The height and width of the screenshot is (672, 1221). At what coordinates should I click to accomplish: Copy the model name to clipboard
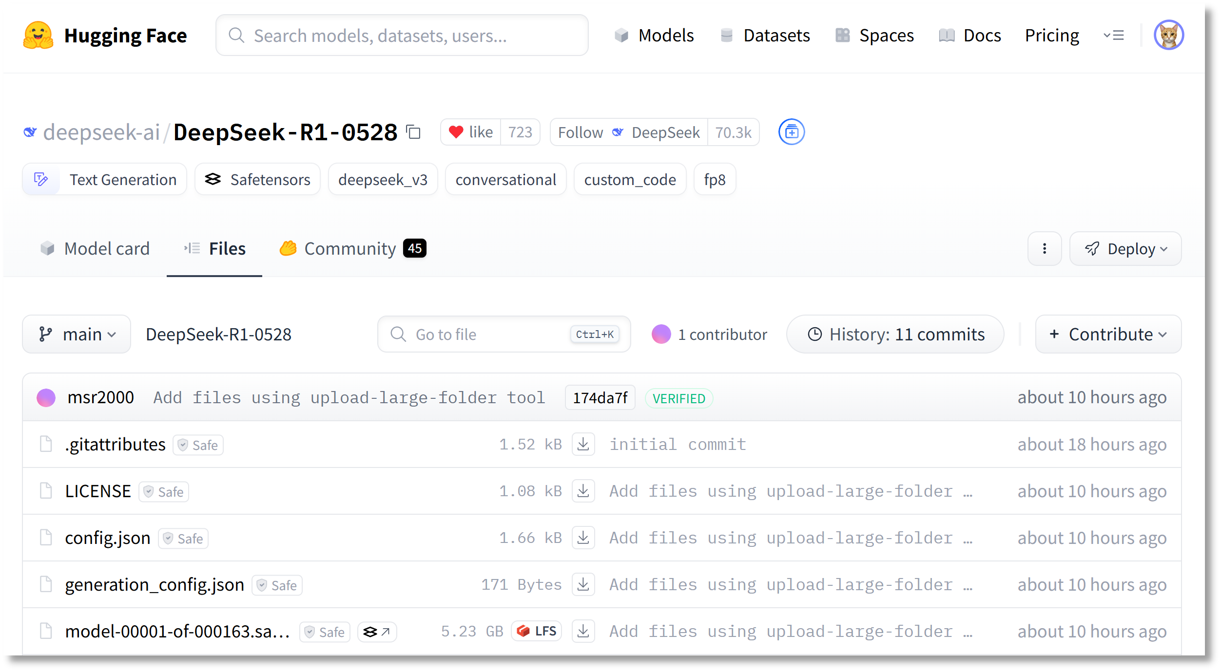click(414, 132)
